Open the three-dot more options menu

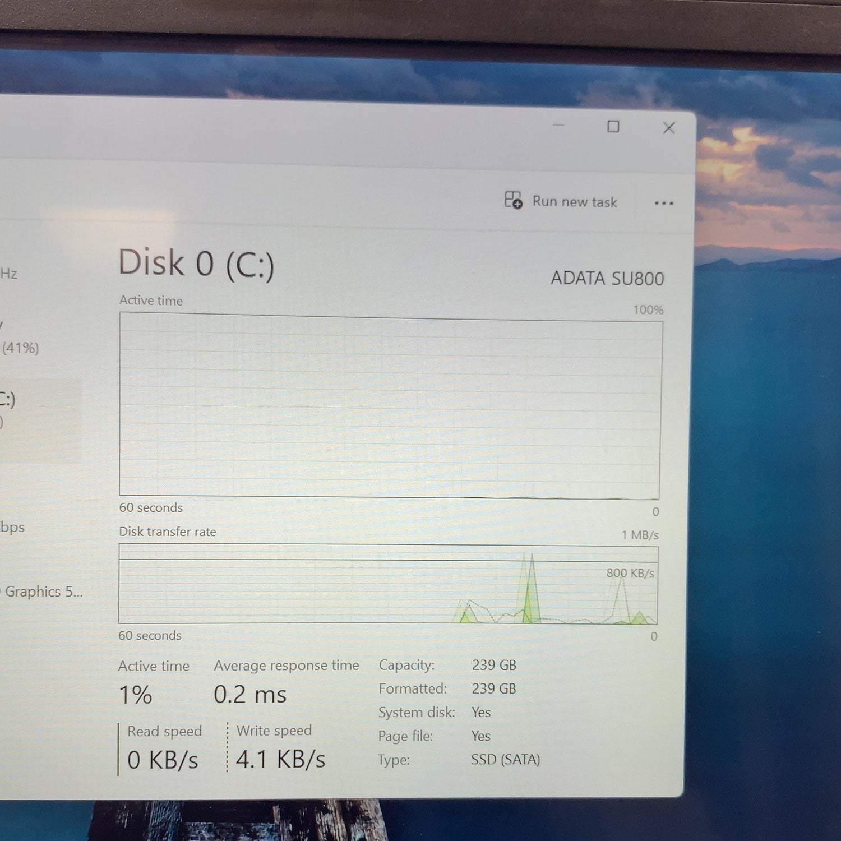pyautogui.click(x=664, y=203)
